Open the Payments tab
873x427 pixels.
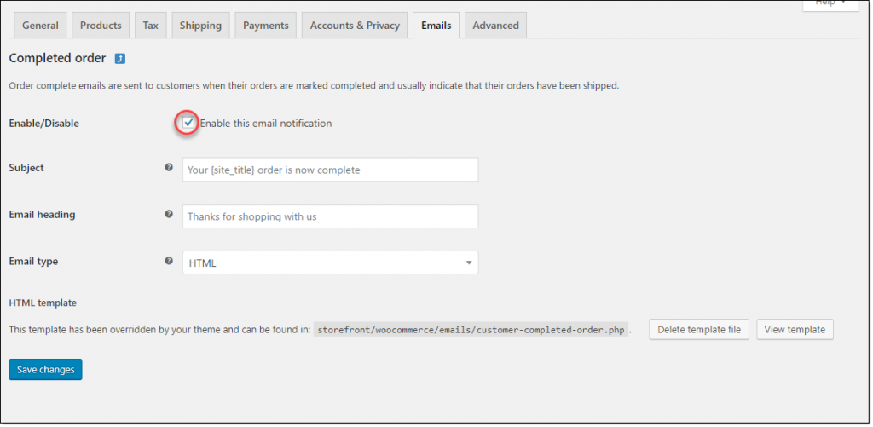coord(266,26)
